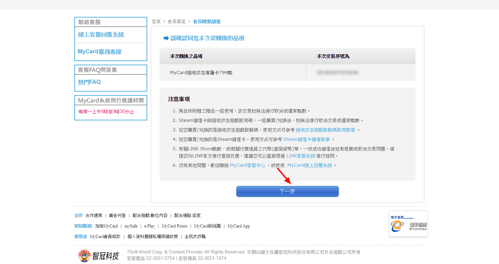The height and width of the screenshot is (264, 499).
Task: Click the blue arrow icon before heading
Action: (x=166, y=38)
